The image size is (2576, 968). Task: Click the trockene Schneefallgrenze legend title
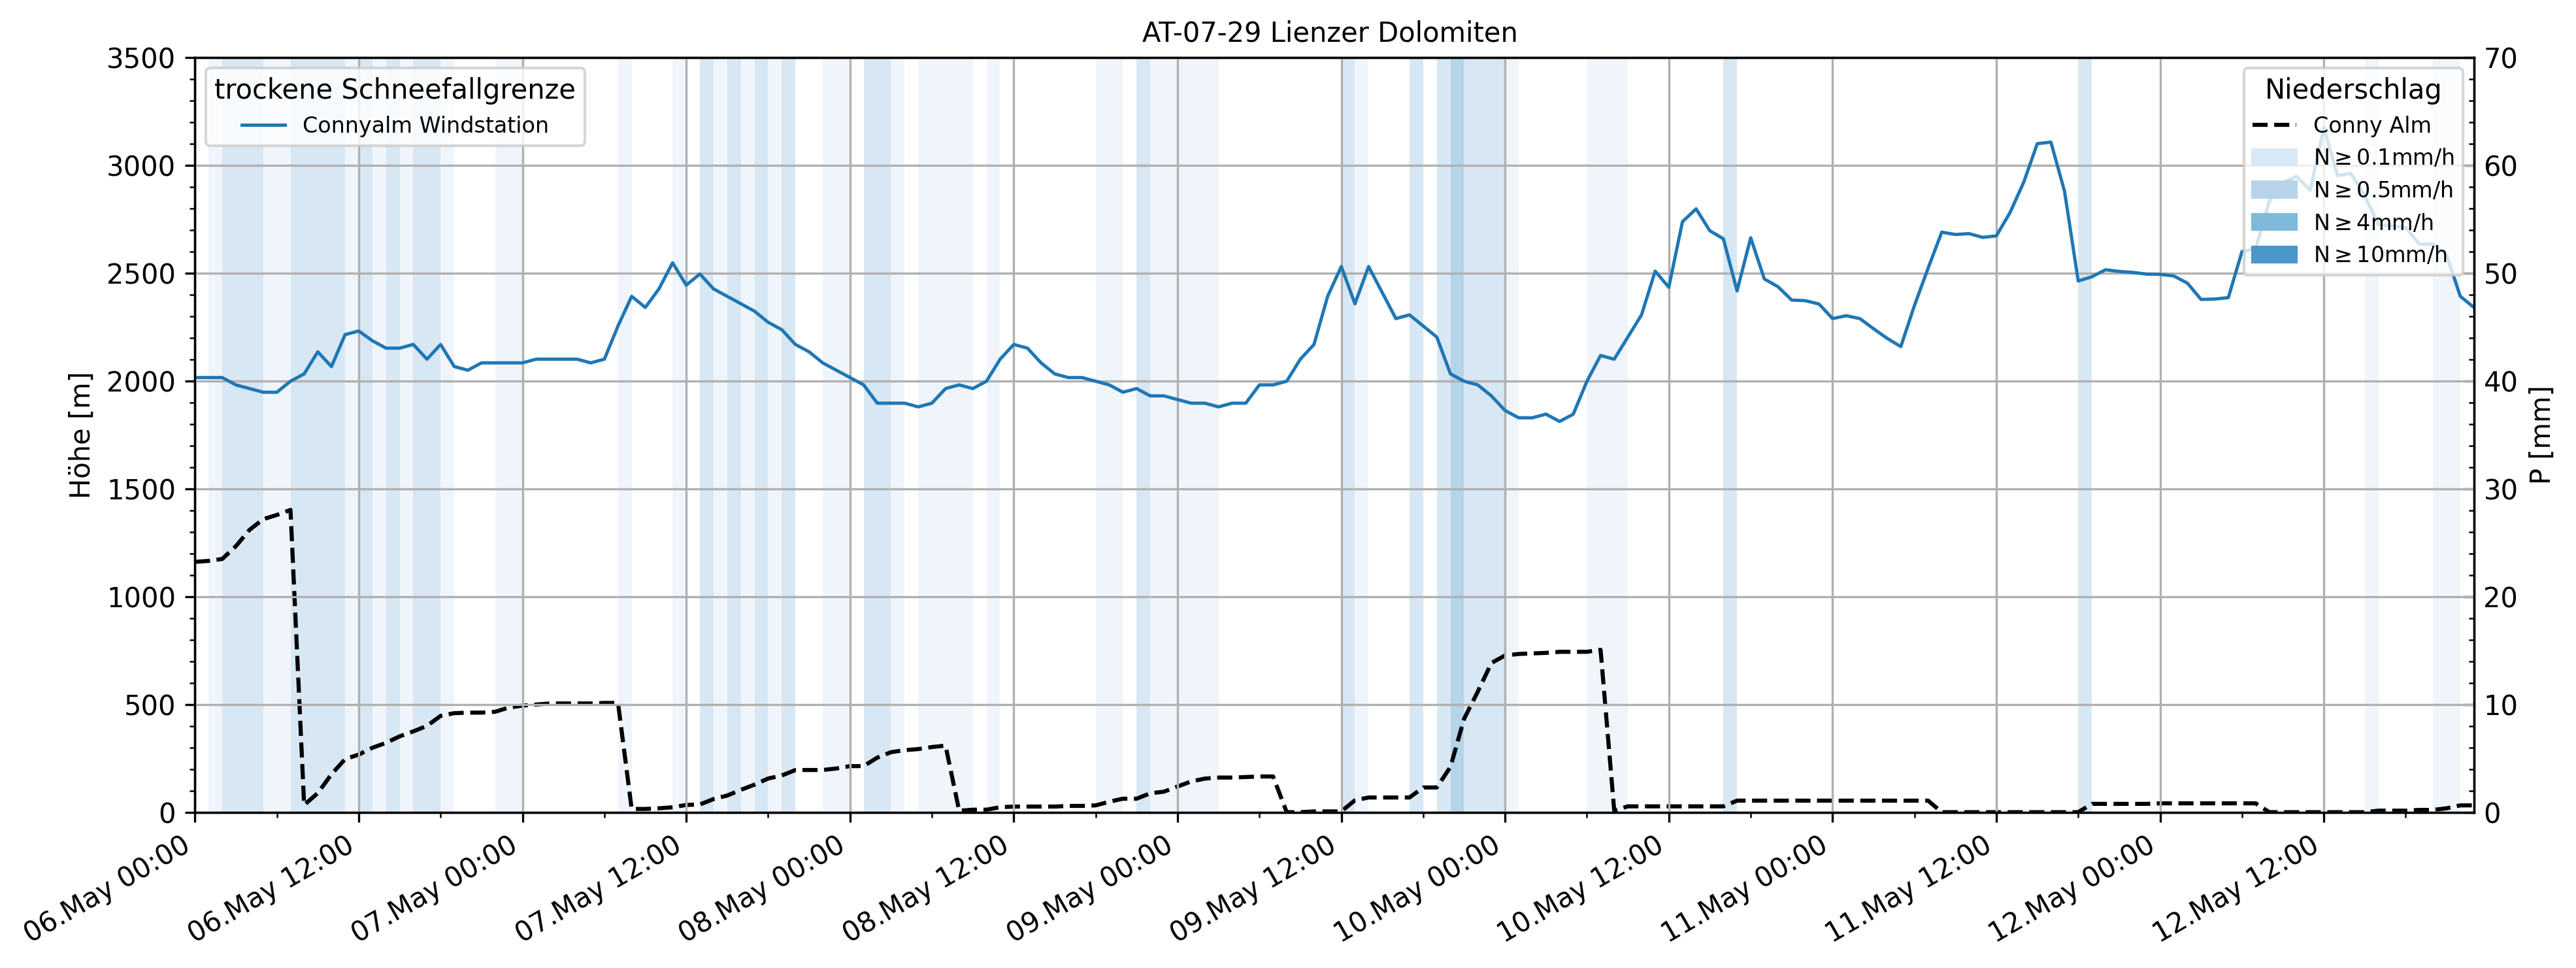pyautogui.click(x=394, y=89)
